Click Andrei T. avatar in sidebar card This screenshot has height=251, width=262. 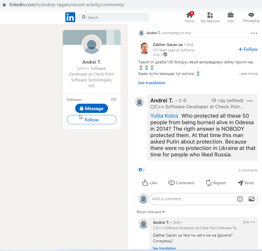click(92, 44)
